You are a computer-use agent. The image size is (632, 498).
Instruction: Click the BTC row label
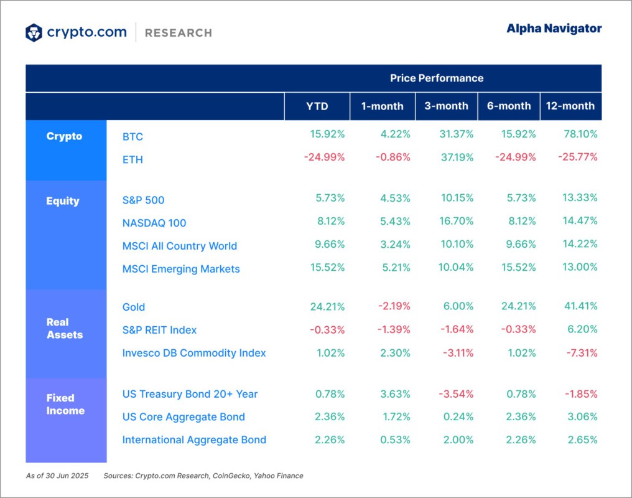tap(132, 137)
